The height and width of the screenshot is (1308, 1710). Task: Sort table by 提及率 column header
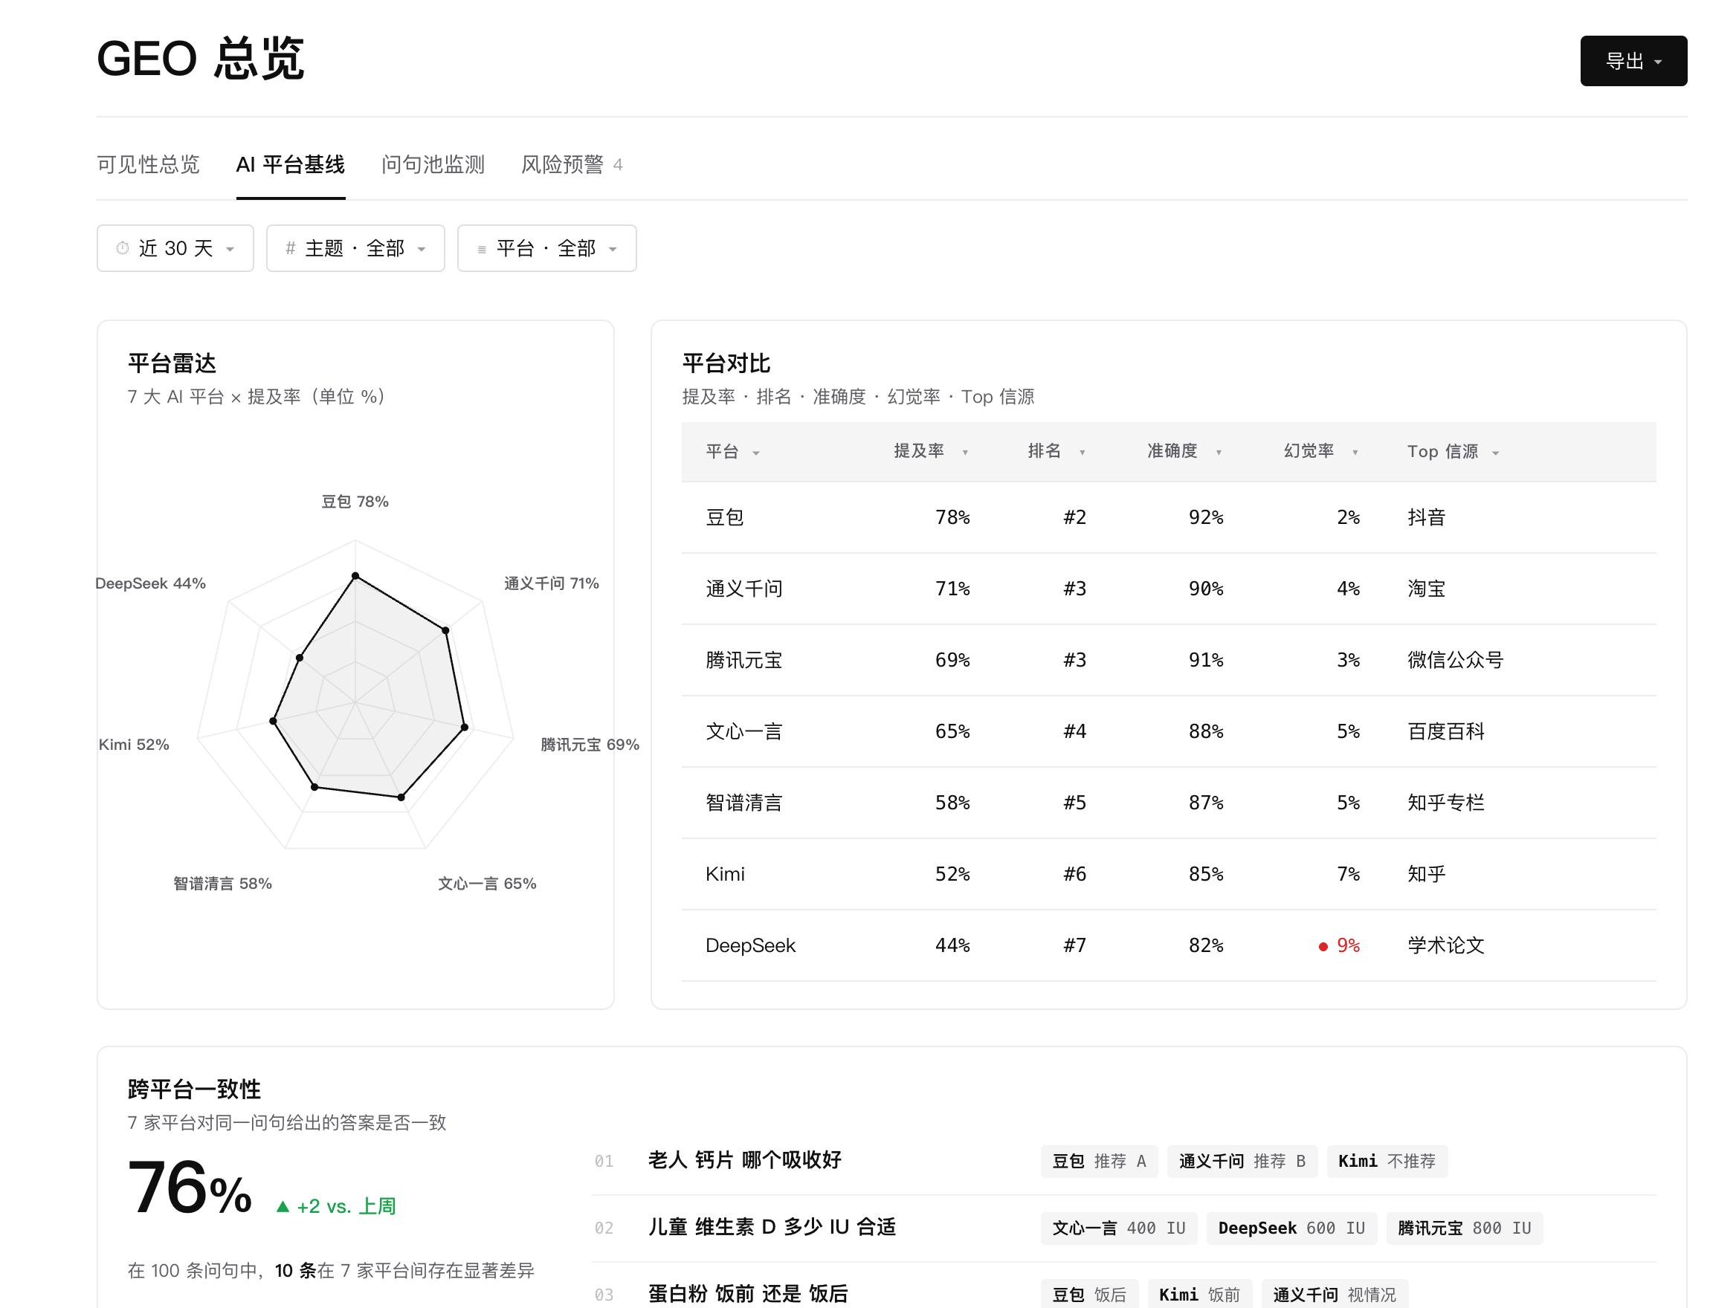[931, 452]
